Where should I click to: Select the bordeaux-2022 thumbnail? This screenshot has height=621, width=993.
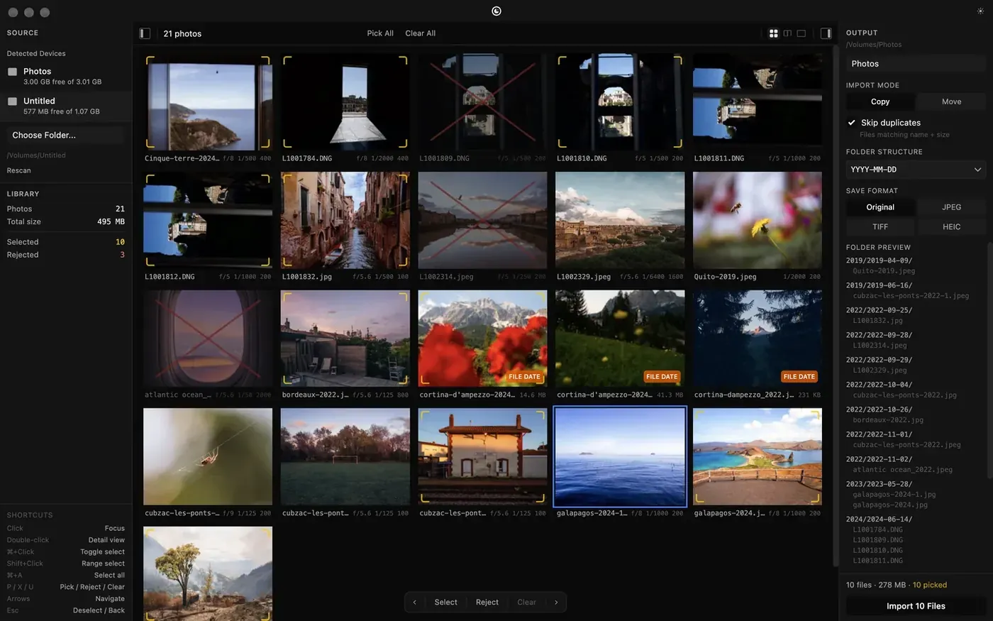(345, 339)
